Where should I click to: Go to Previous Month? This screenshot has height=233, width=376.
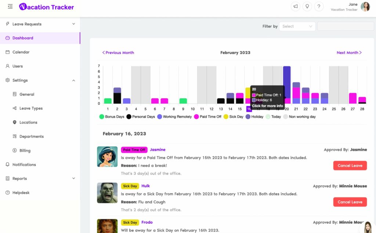(x=118, y=53)
